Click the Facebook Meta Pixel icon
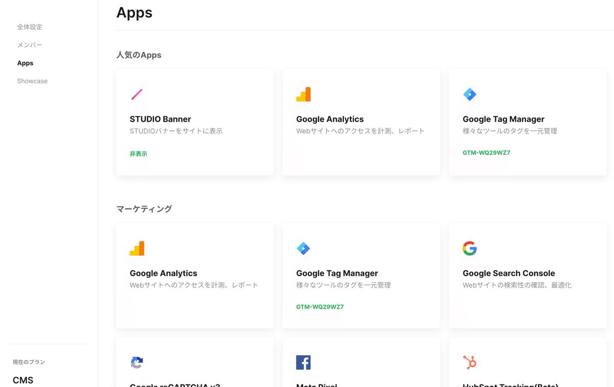Screen dimensions: 614x387 [x=303, y=362]
